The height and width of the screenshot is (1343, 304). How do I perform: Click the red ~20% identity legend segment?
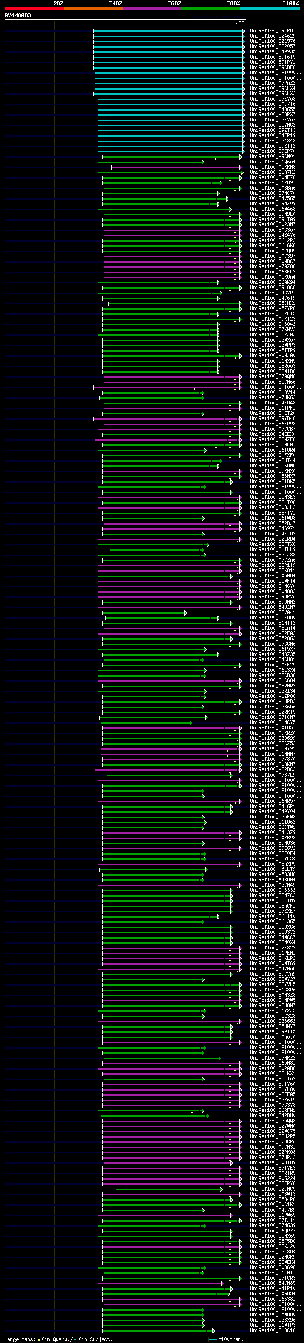(x=34, y=9)
